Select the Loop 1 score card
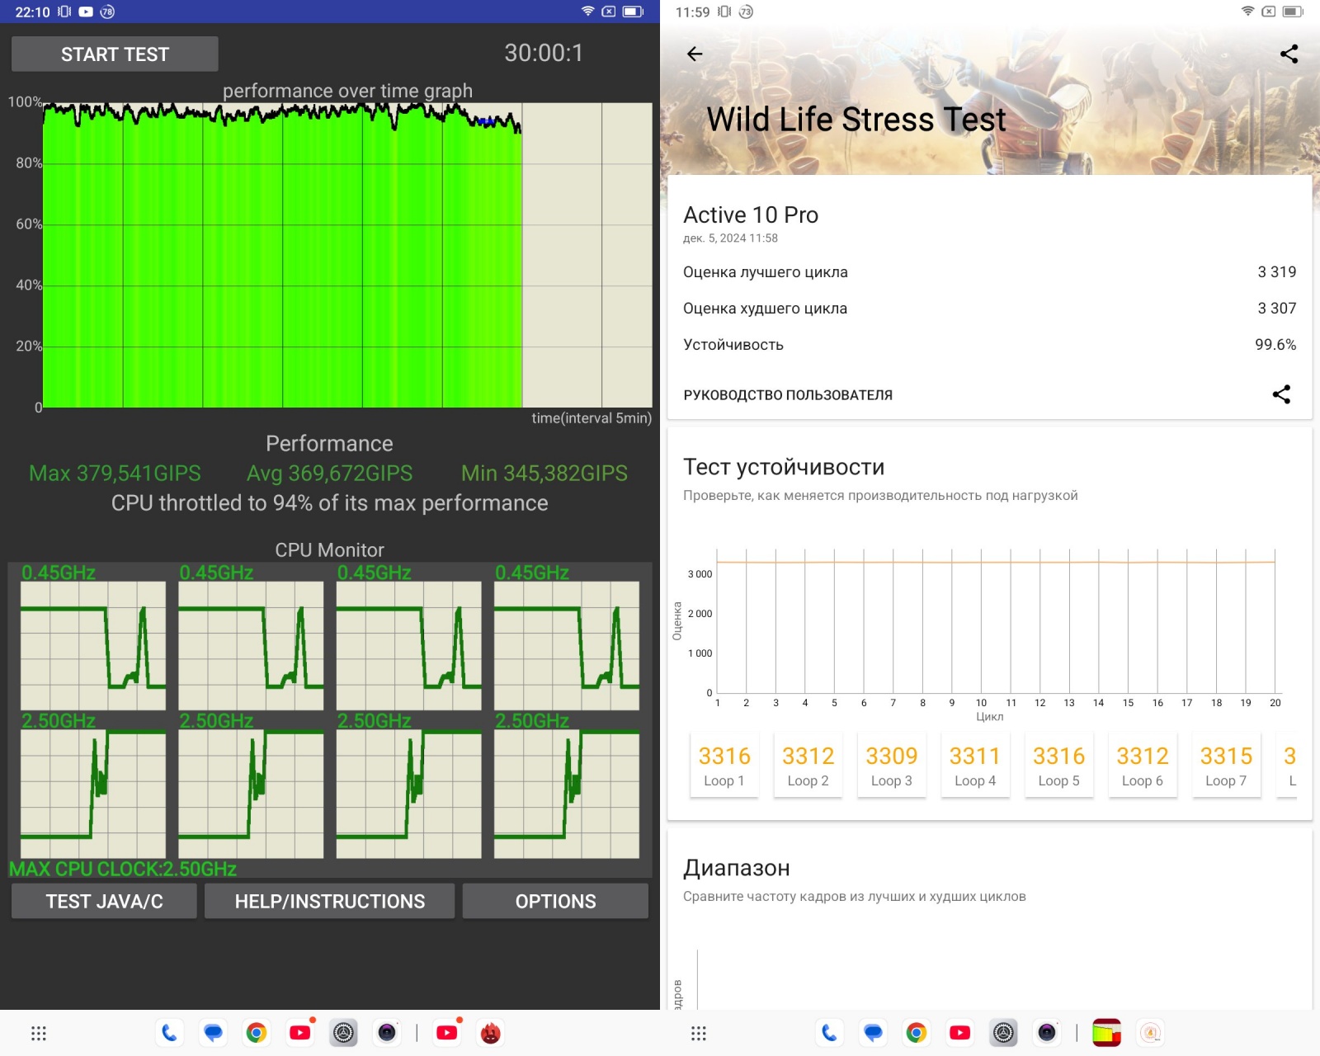Screen dimensions: 1320x1056 point(724,765)
